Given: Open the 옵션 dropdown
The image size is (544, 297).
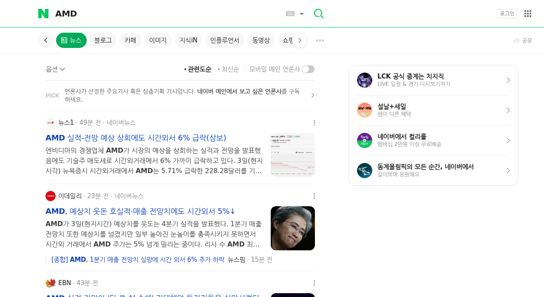Looking at the screenshot, I should pyautogui.click(x=55, y=69).
